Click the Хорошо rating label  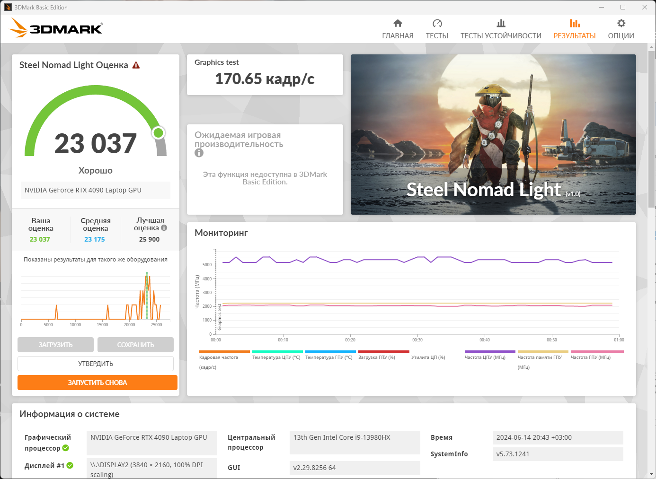point(96,170)
